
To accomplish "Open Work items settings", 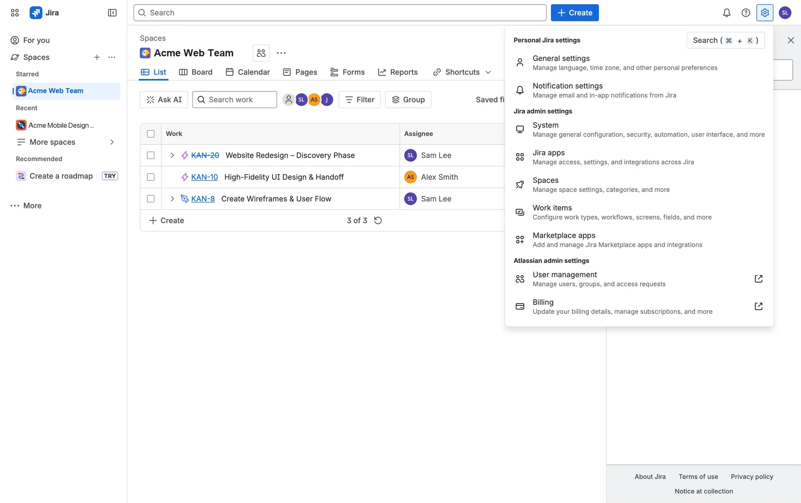I will (x=639, y=212).
